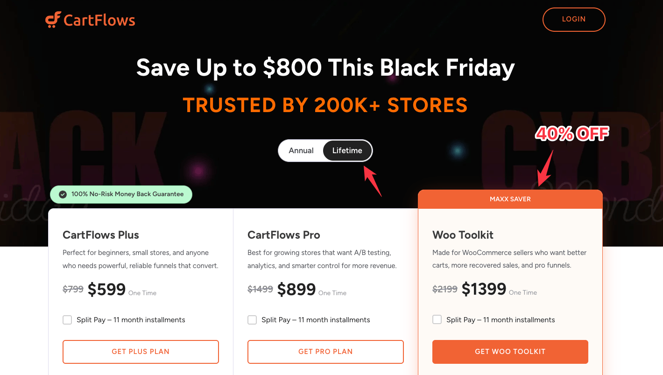Click GET WOO TOOLKIT button
663x375 pixels.
(x=510, y=352)
